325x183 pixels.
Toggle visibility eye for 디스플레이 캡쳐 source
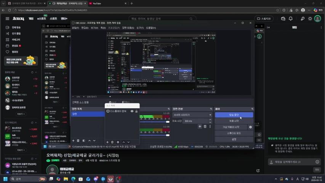point(132,111)
